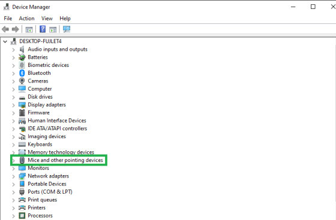This screenshot has width=336, height=220.
Task: Expand the Cameras category chevron
Action: (13, 81)
